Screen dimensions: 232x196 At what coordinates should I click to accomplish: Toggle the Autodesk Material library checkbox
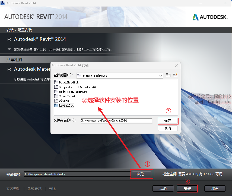(x=9, y=69)
